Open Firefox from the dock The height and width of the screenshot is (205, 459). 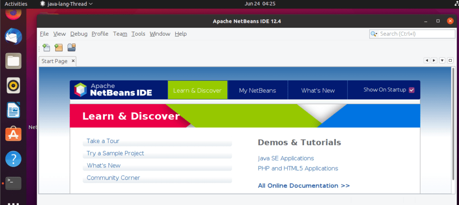coord(13,14)
